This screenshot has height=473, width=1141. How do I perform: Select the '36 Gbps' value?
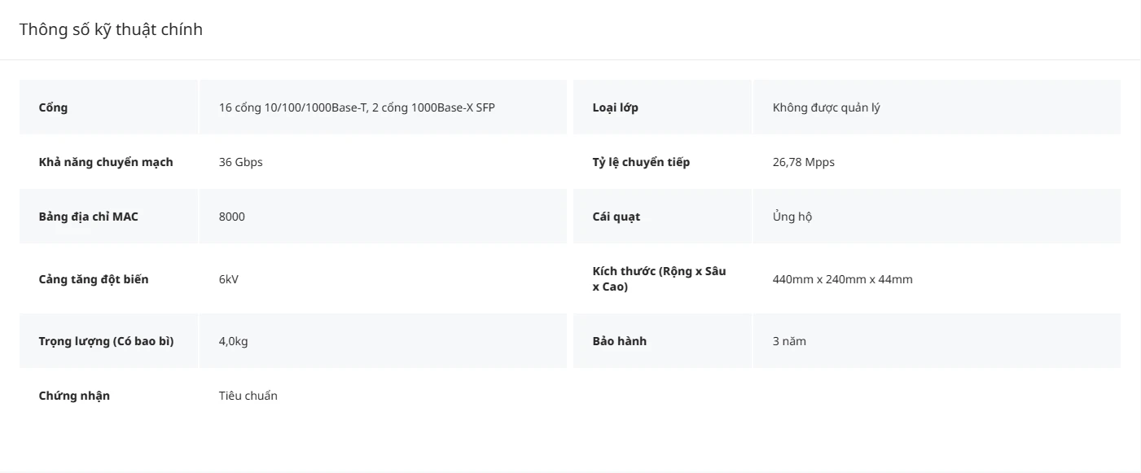241,162
